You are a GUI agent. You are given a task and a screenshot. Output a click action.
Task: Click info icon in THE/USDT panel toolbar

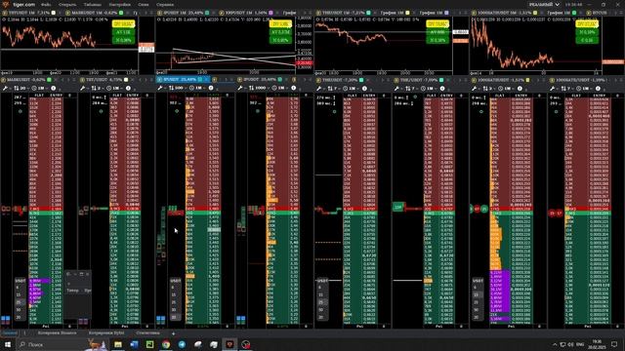(442, 89)
